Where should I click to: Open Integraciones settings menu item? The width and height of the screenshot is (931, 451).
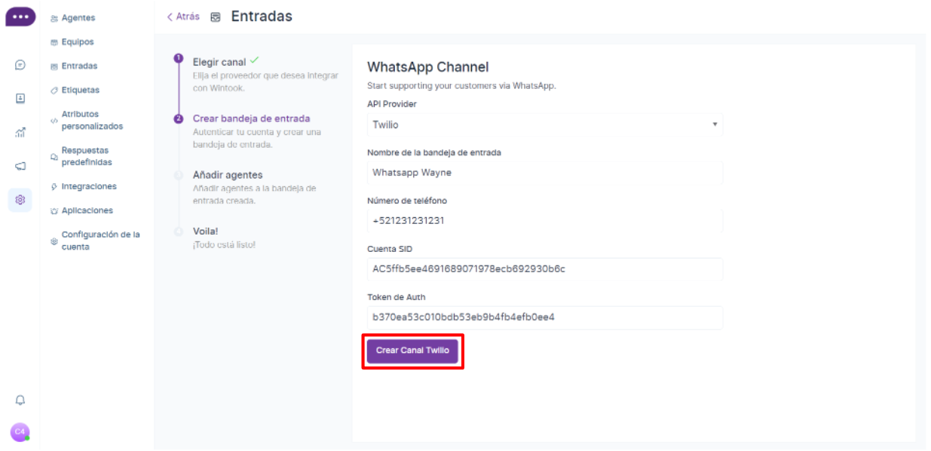pos(89,186)
